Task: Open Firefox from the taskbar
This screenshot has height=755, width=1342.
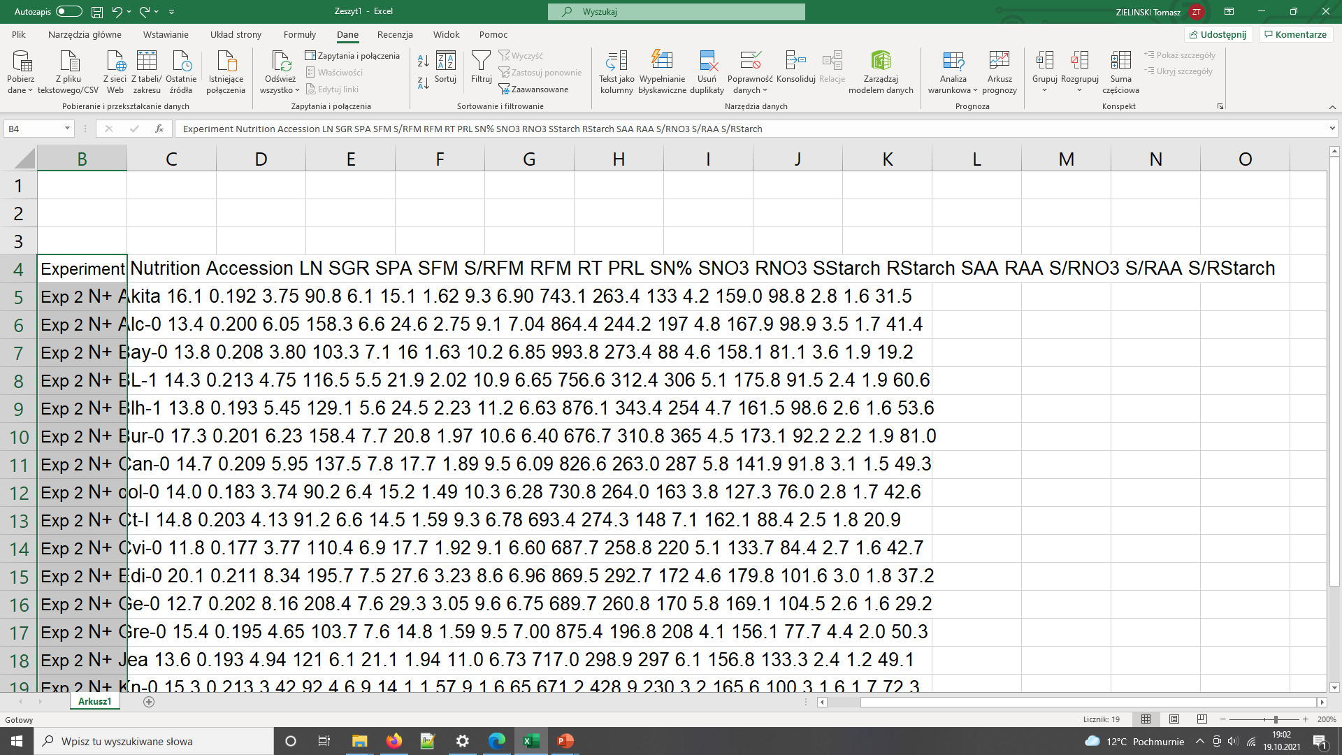Action: [394, 741]
